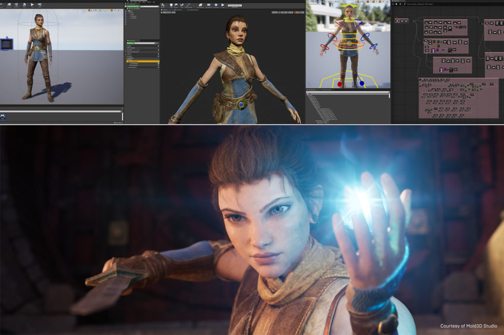Click the Components panel search field

click(150, 6)
